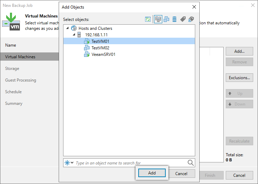Screen dimensions: 258x184
Task: Switch to VMs and Tags view icon
Action: (x=183, y=19)
